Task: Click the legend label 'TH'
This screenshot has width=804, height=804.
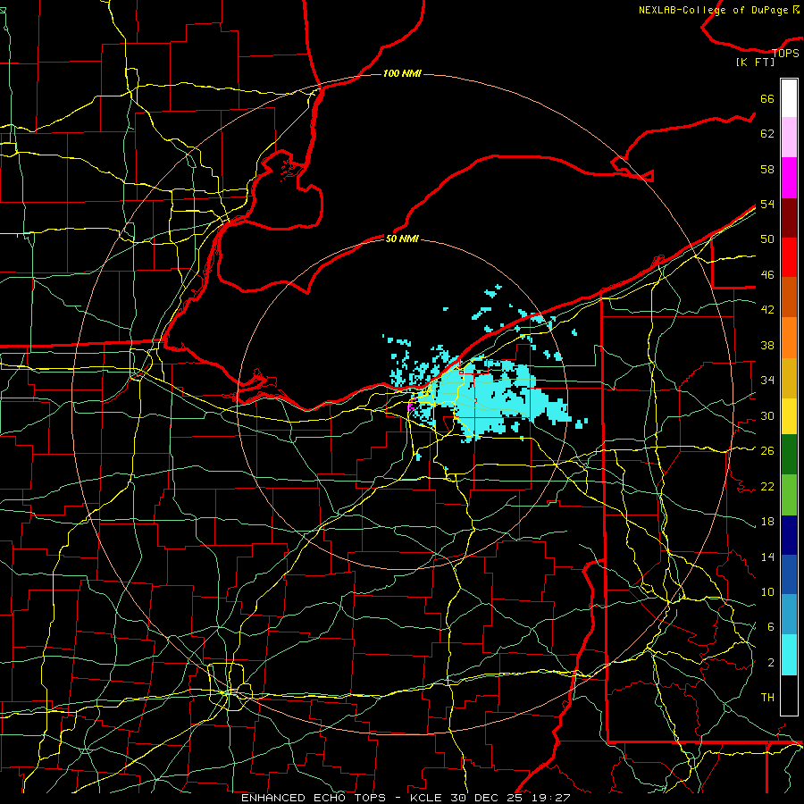Action: [x=767, y=698]
